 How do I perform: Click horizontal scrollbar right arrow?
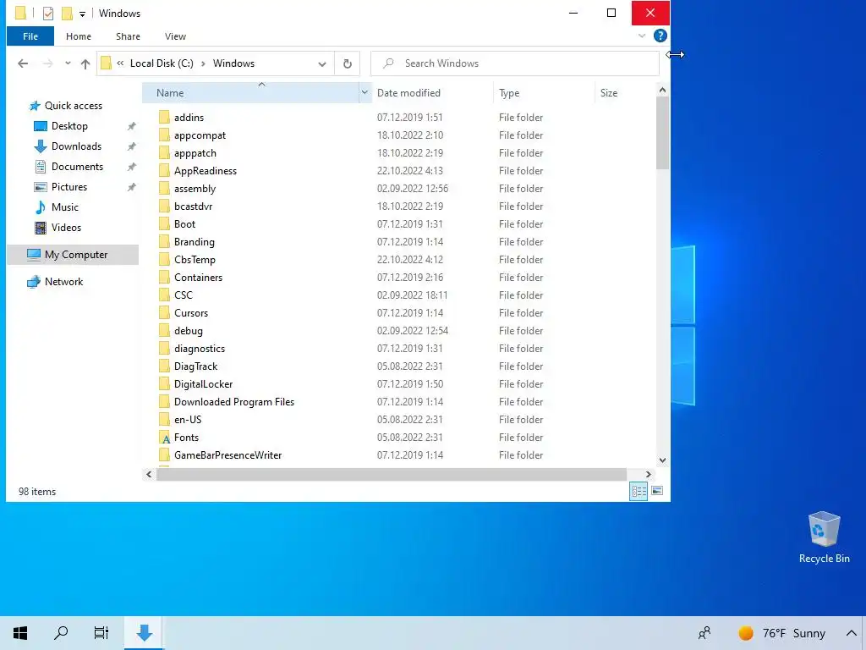(649, 474)
